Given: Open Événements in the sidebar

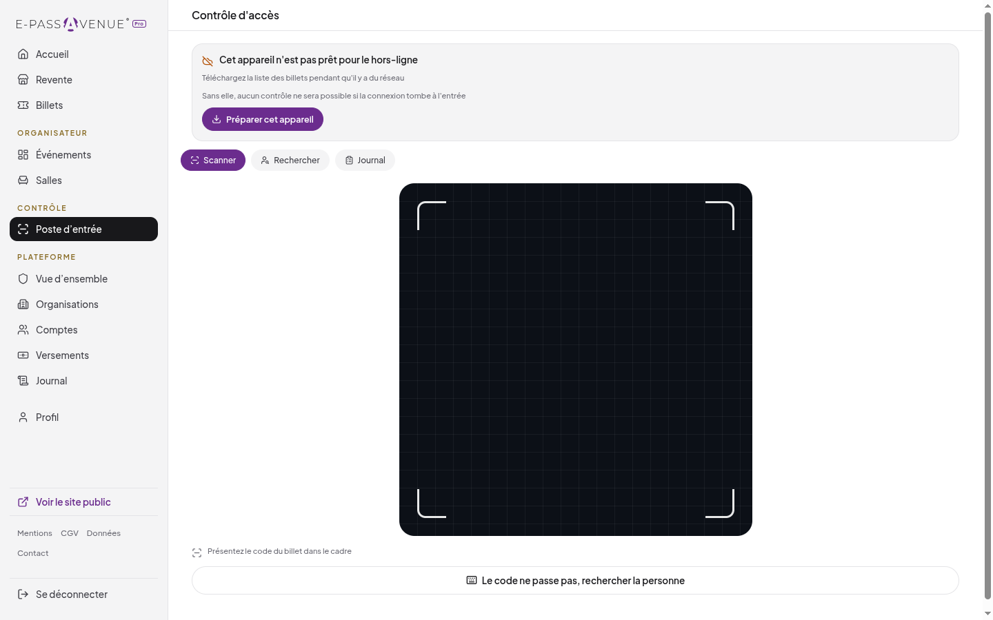Looking at the screenshot, I should point(83,155).
